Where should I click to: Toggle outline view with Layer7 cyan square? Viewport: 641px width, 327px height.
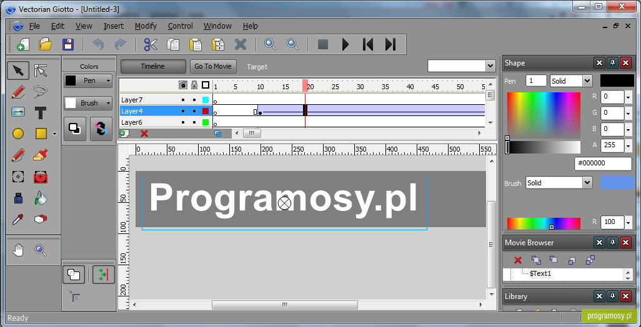point(206,100)
